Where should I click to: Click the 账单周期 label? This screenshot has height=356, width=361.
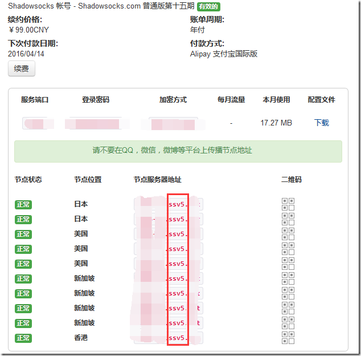coord(207,19)
